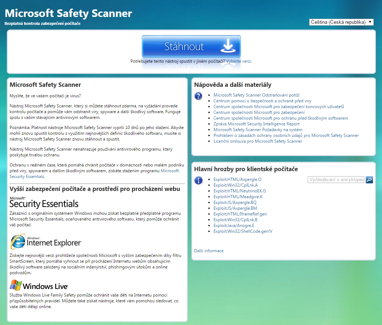The height and width of the screenshot is (325, 382).
Task: Click the blue info icon beside threats list
Action: pos(198,180)
